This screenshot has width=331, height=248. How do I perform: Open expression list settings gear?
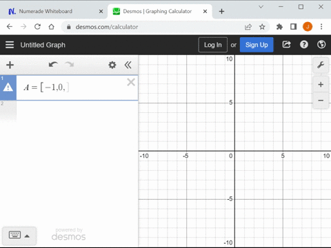[x=112, y=65]
